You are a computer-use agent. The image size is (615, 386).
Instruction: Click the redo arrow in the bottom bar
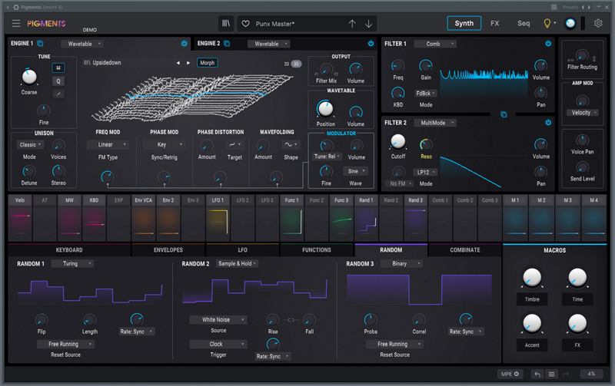566,374
